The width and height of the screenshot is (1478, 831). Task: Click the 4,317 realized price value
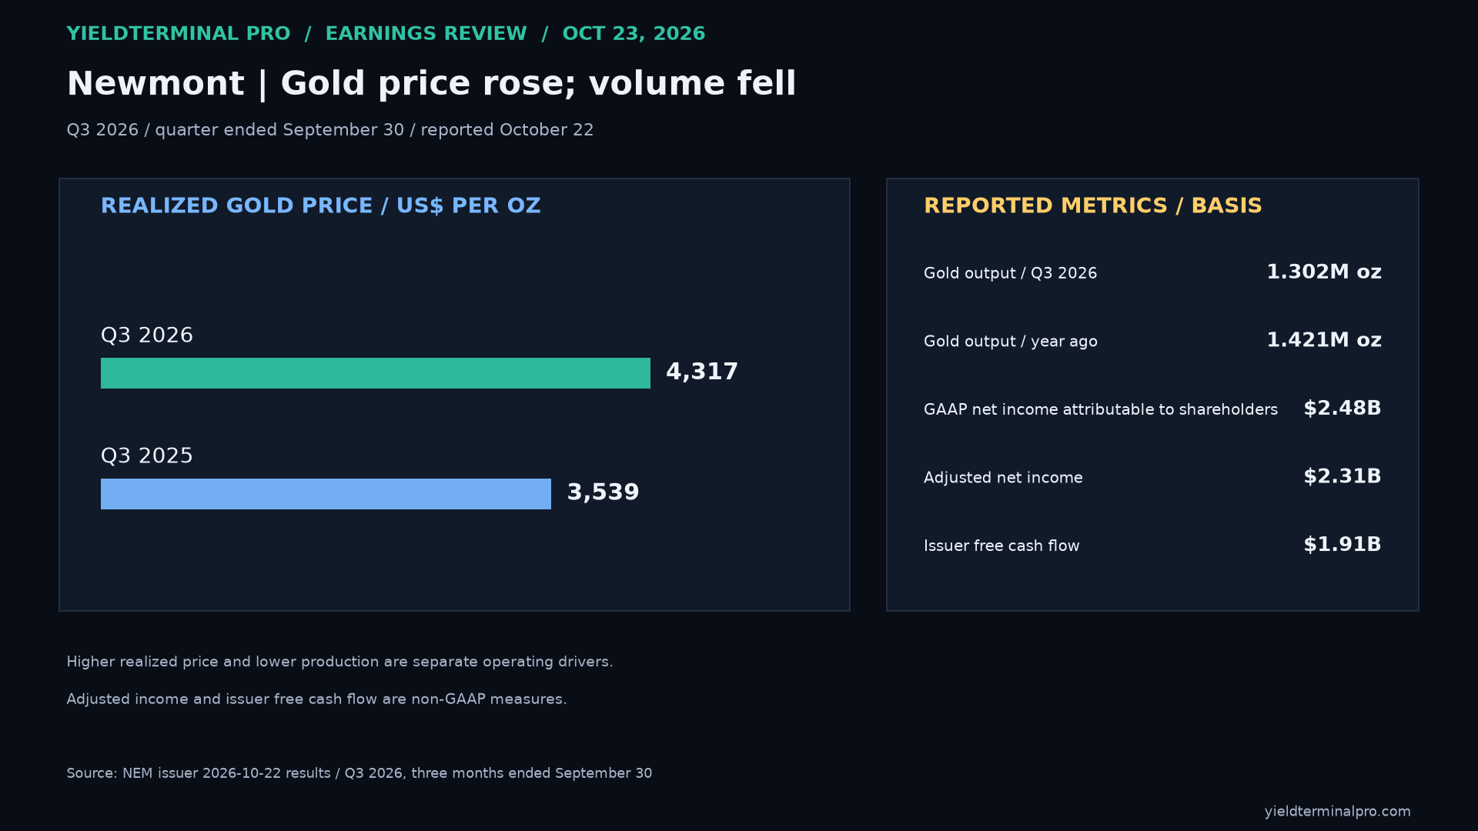pyautogui.click(x=702, y=372)
